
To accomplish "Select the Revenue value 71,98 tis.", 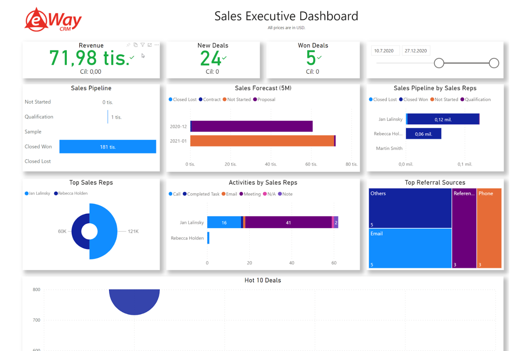I will pyautogui.click(x=89, y=58).
